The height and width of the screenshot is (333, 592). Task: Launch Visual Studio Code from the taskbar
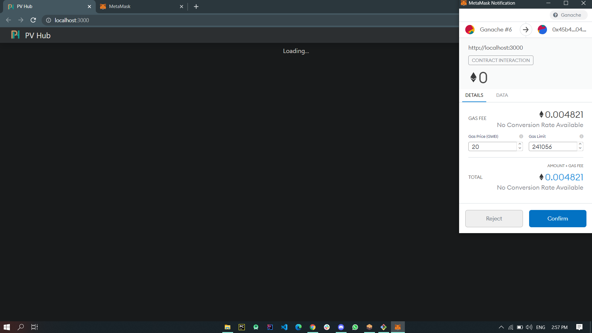click(x=284, y=327)
